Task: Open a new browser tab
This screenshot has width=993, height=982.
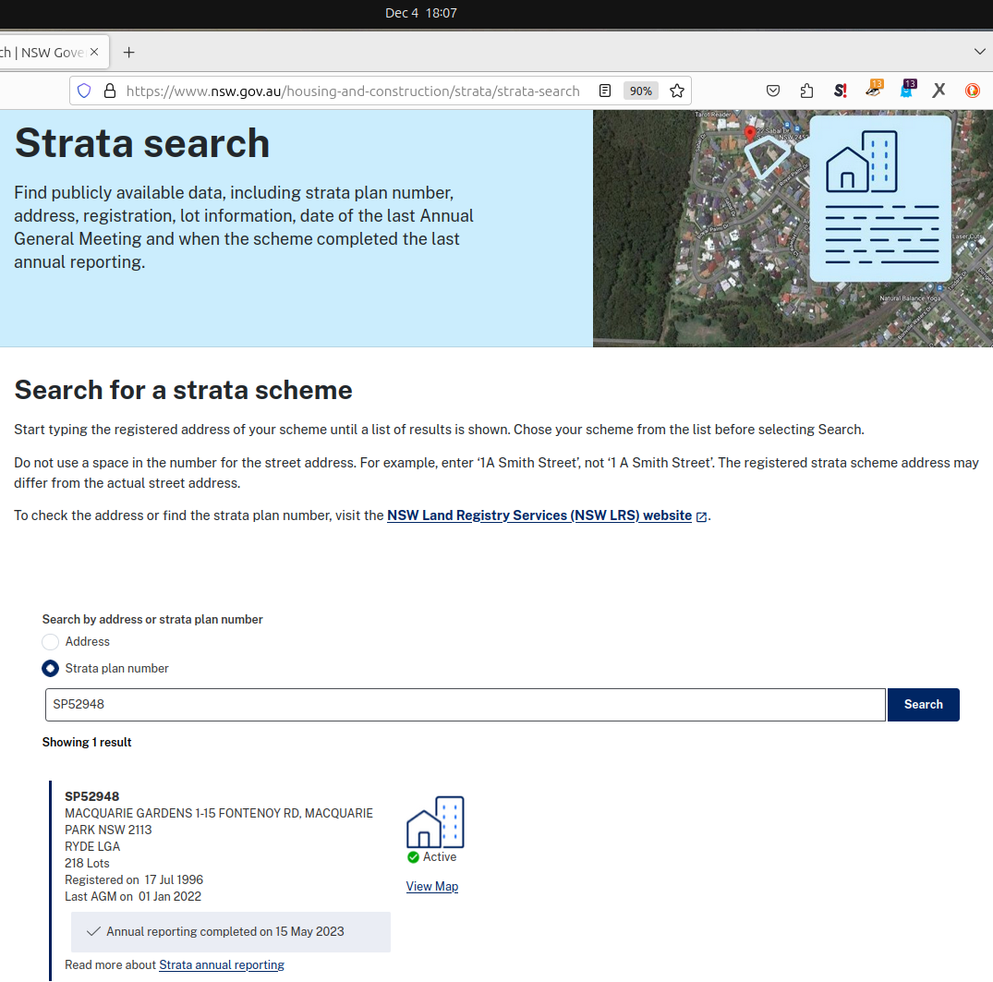Action: click(129, 53)
